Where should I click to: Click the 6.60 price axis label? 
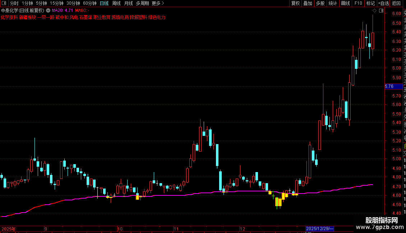396,14
